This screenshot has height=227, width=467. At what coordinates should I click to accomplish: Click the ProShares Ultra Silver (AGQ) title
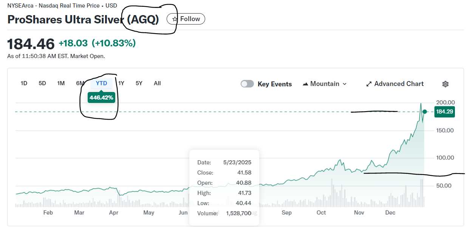point(83,19)
